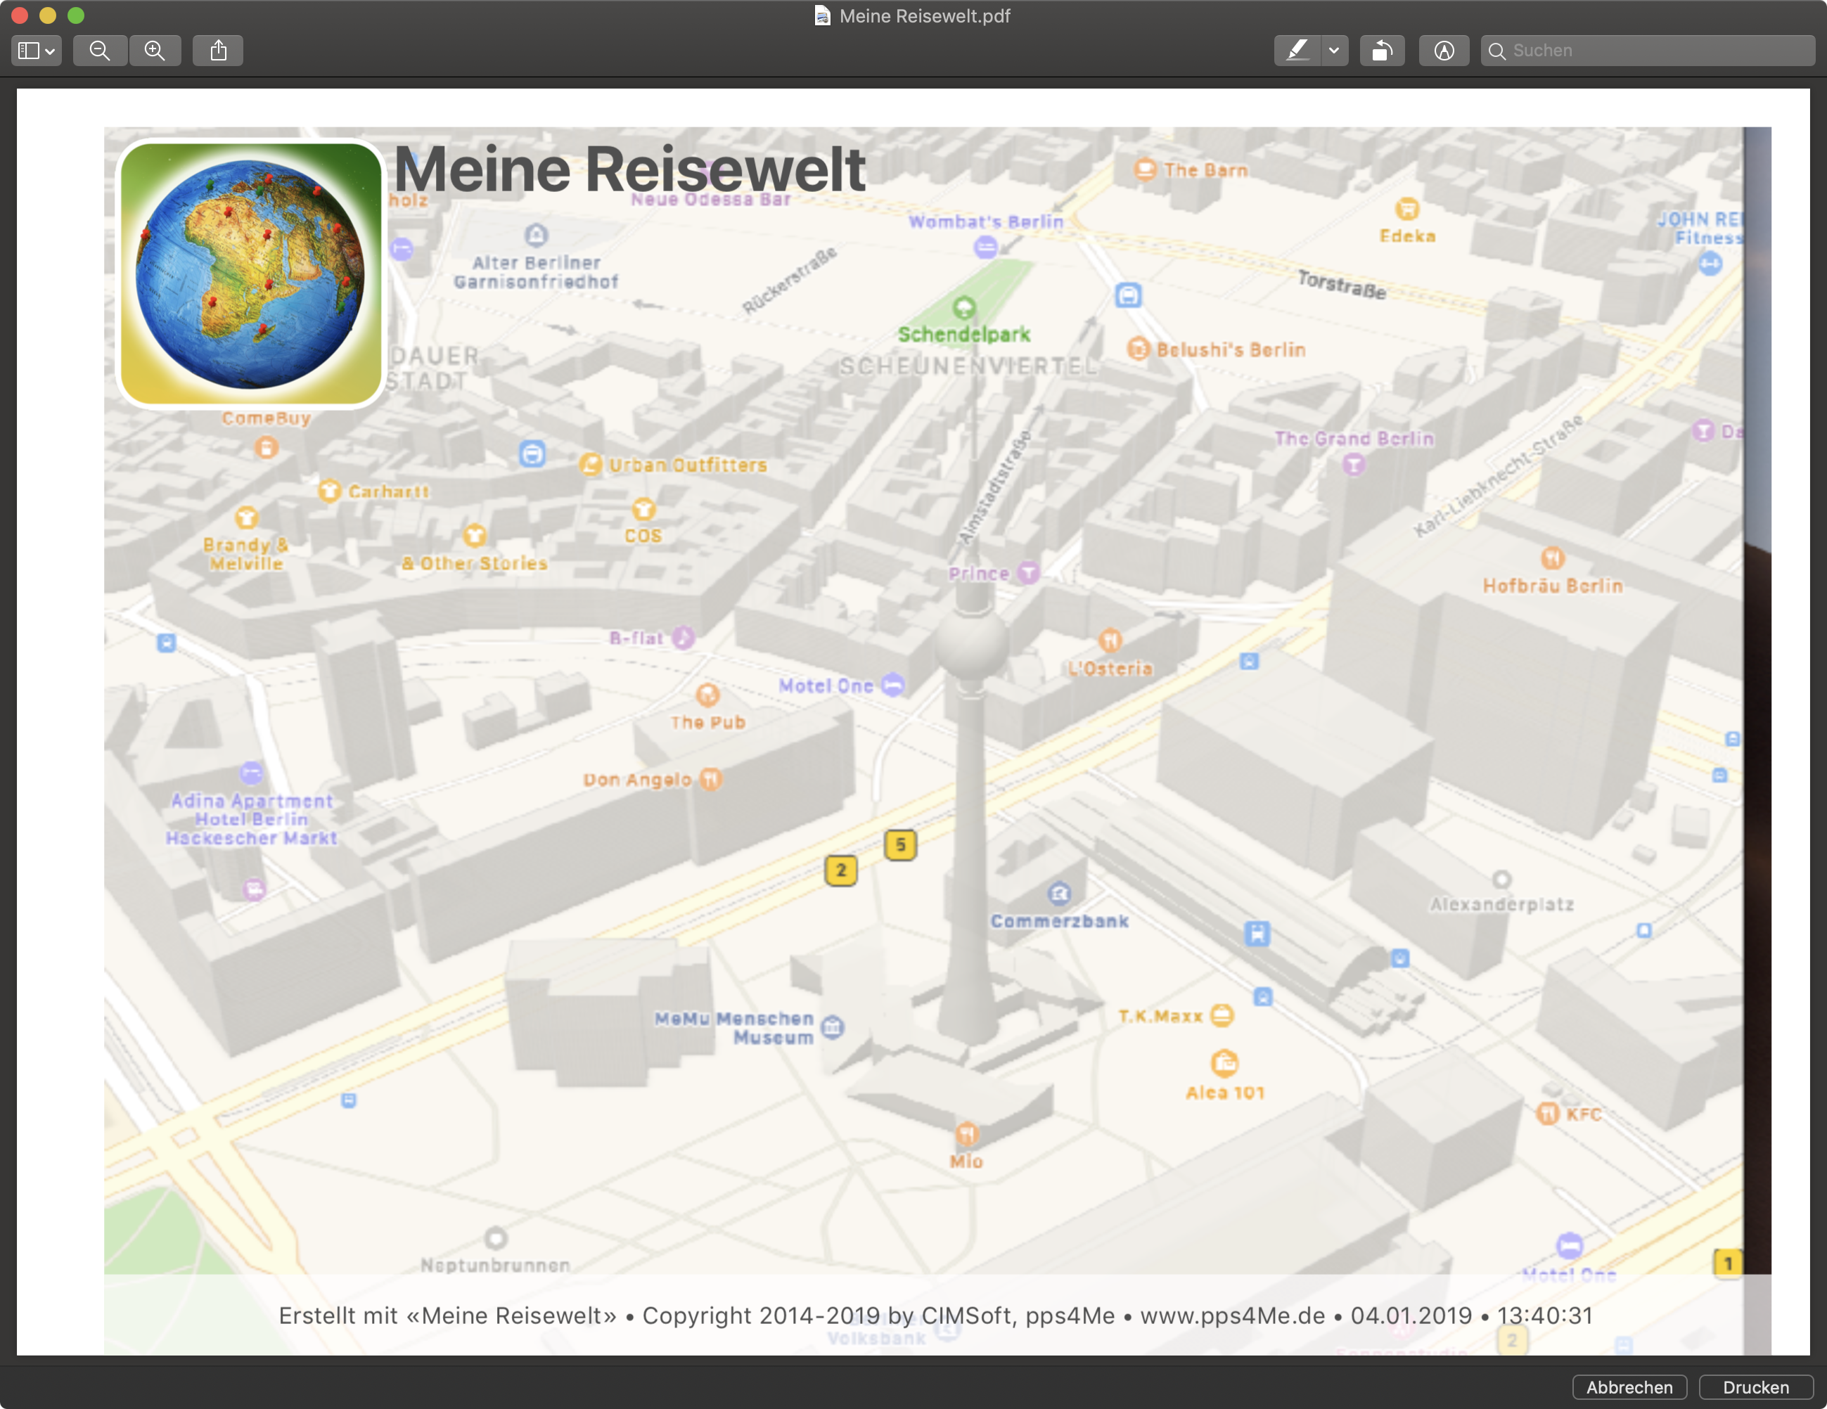This screenshot has width=1827, height=1409.
Task: Click the yellow marker numbered 5
Action: click(900, 844)
